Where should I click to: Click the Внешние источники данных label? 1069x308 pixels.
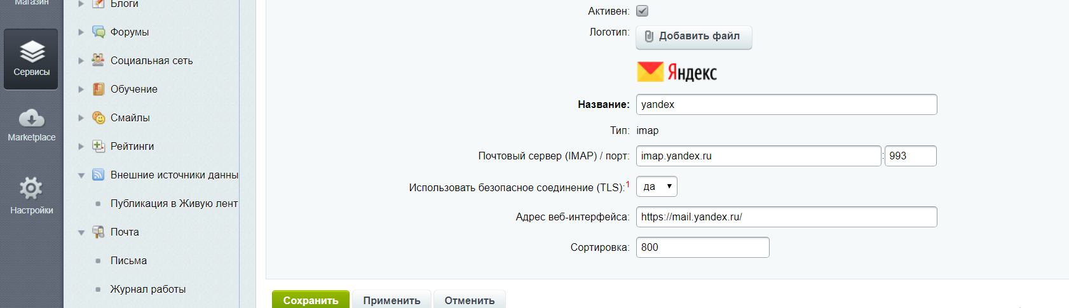(x=174, y=175)
